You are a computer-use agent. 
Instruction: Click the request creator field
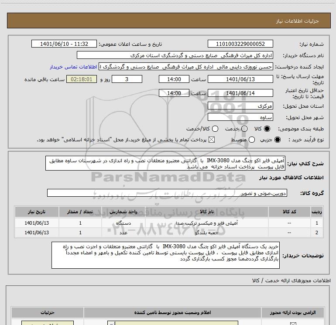point(186,67)
